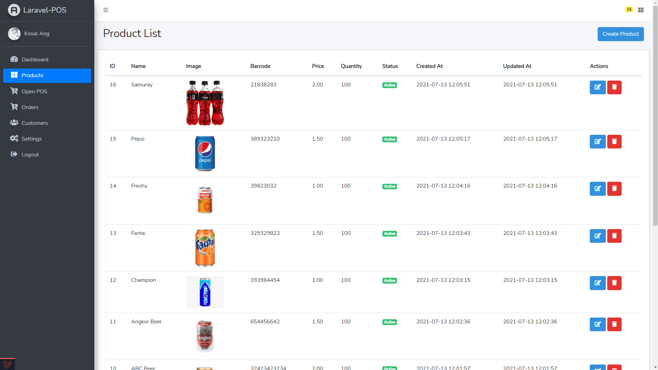Delete the Angkor Beer product
This screenshot has height=370, width=658.
pyautogui.click(x=614, y=324)
